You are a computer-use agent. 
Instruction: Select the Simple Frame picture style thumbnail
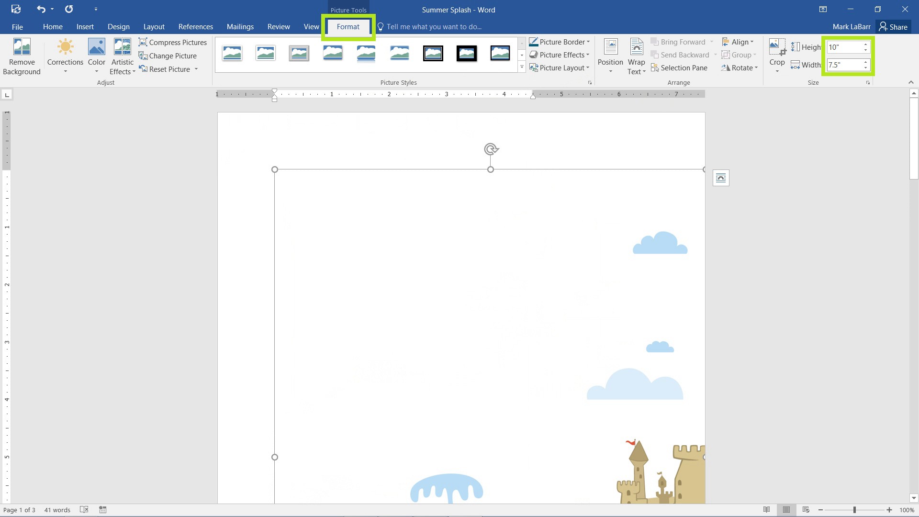coord(232,52)
